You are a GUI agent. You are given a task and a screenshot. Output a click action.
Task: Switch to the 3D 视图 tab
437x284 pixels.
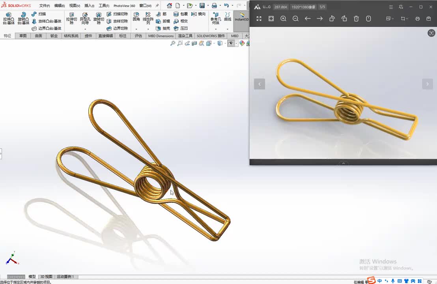(46, 277)
